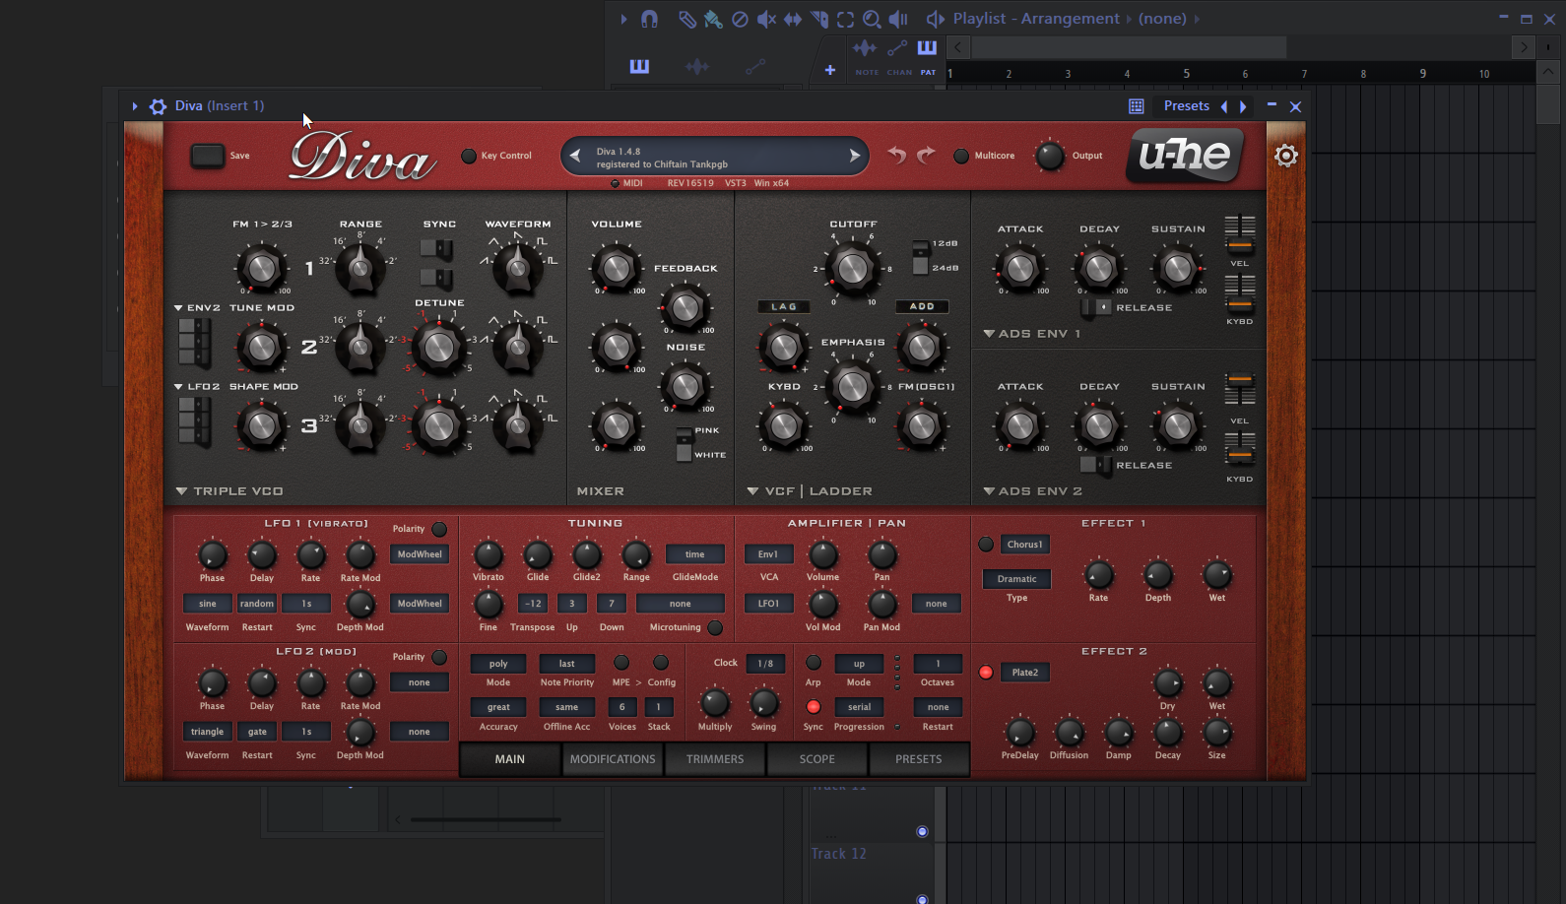The width and height of the screenshot is (1566, 904).
Task: Click the PAT piano icon in Playlist
Action: (x=927, y=49)
